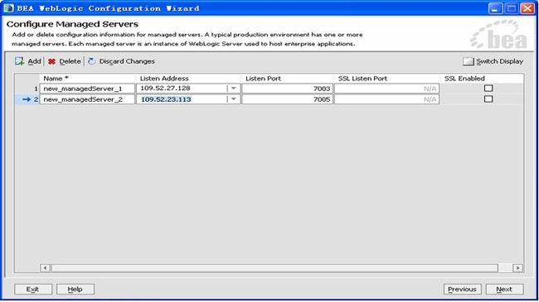Minimize the Configuration Wizard window
The image size is (539, 302).
[495, 8]
